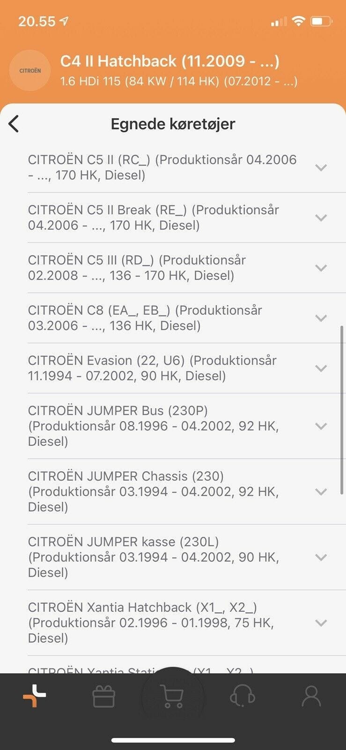Expand CITROËN Xantia Hatchback chevron
The image size is (346, 750).
[321, 623]
